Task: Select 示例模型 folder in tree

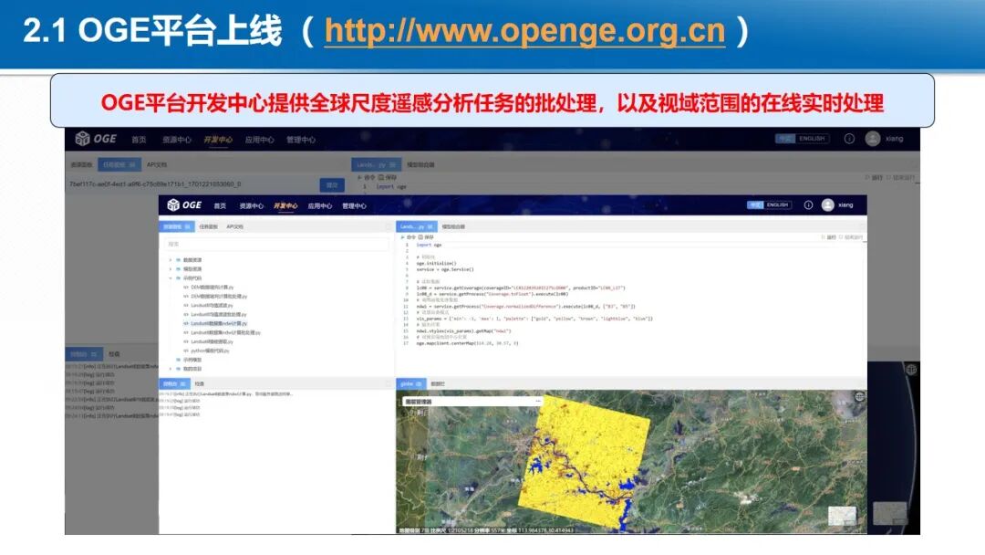Action: (192, 360)
